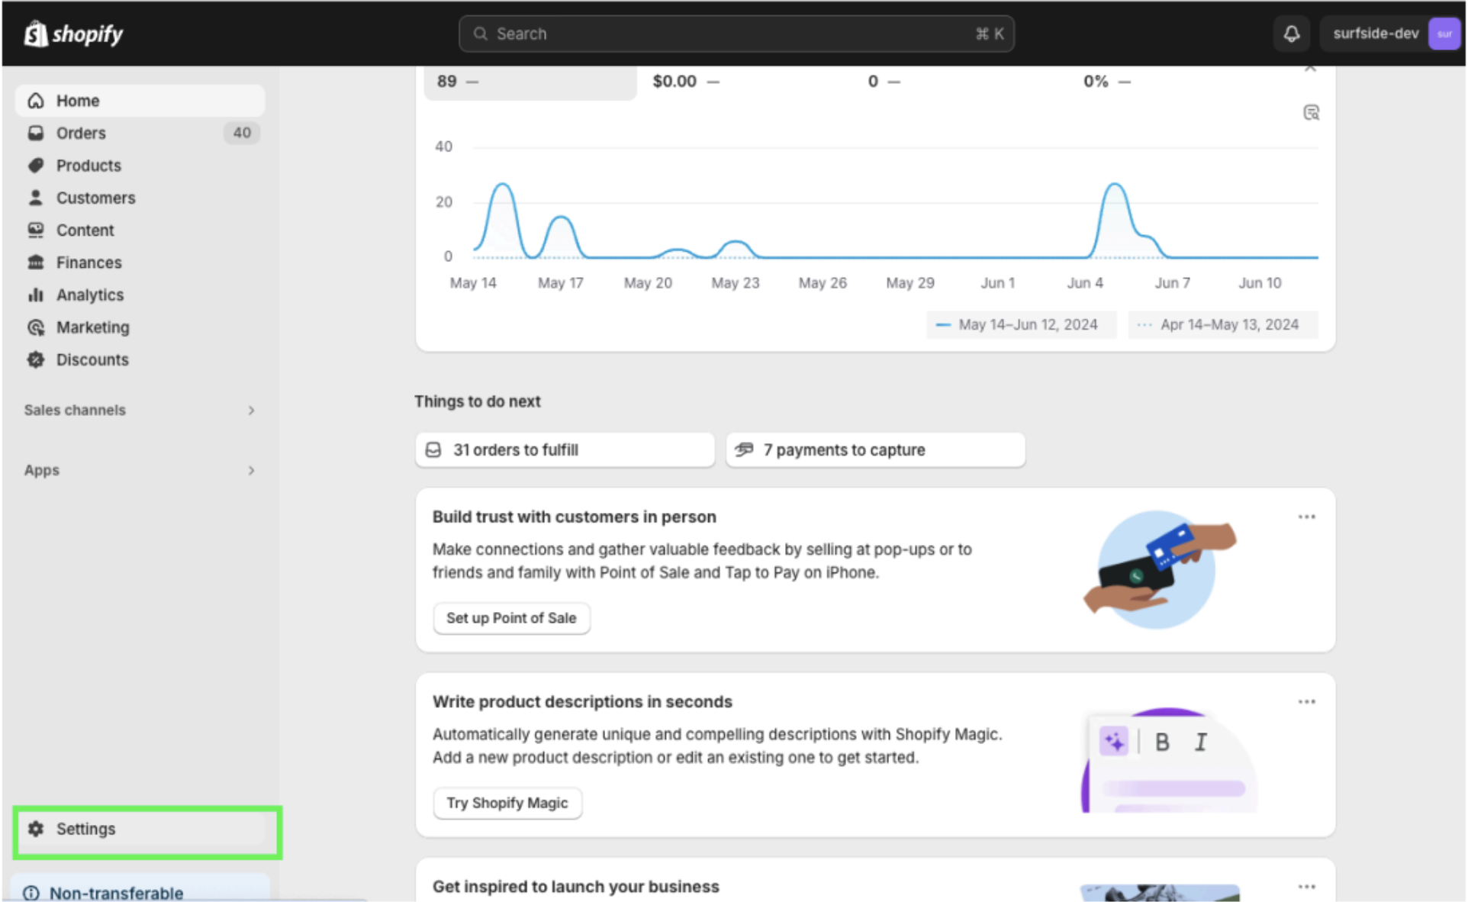
Task: Open the Customers section
Action: 140,198
